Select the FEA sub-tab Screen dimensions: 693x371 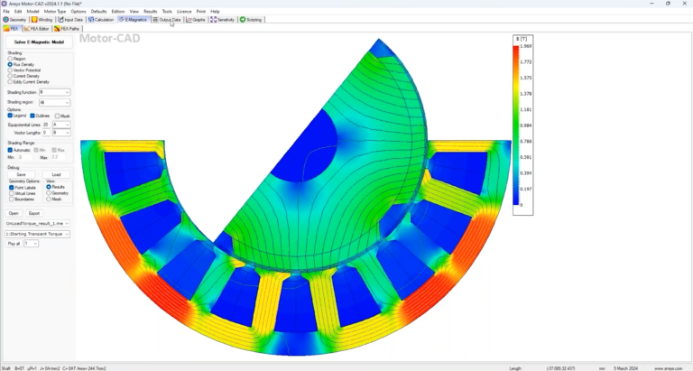(x=12, y=29)
